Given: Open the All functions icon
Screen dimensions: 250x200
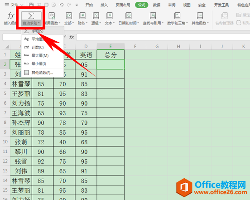Looking at the screenshot, I should click(x=69, y=16).
